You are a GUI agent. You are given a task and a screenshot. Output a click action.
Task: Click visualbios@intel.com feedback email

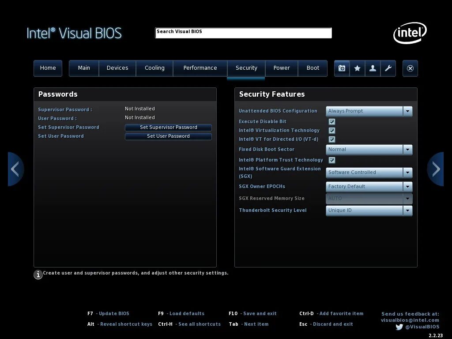410,320
